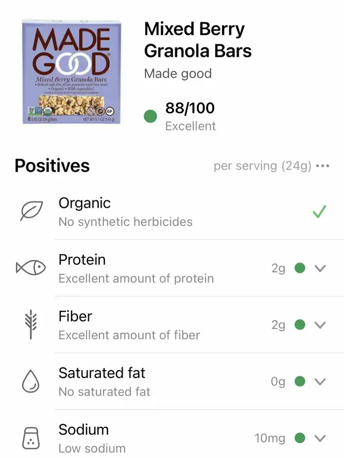The image size is (344, 458).
Task: Open the Made Good product box image
Action: tap(71, 71)
